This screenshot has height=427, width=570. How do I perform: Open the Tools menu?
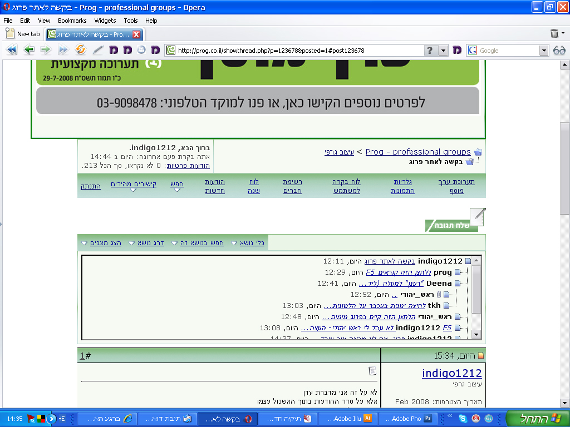coord(130,21)
